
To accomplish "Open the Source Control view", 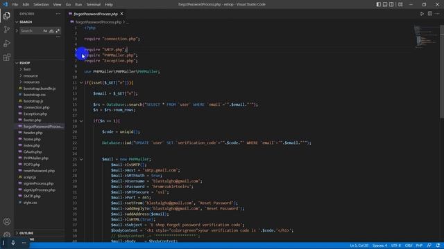I will [x=7, y=30].
